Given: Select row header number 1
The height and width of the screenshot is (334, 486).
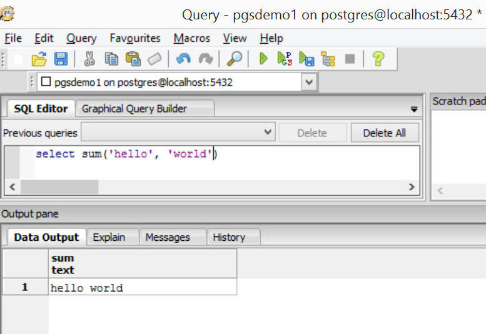Looking at the screenshot, I should pos(25,286).
